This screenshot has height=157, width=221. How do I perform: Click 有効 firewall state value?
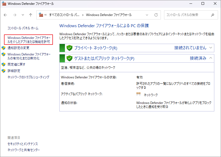click(139, 77)
